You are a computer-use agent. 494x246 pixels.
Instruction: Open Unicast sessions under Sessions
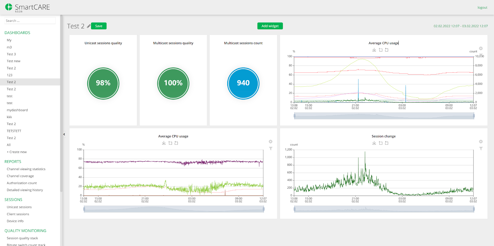(x=19, y=207)
